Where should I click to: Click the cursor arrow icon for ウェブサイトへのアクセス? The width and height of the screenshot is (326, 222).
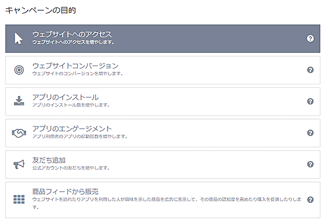click(x=19, y=38)
